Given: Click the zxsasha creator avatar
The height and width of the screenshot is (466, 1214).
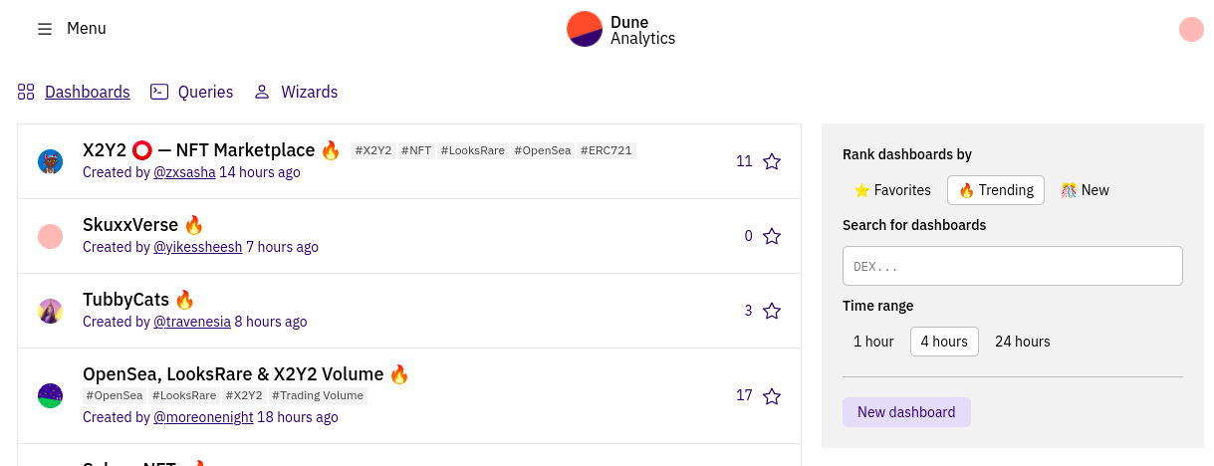Looking at the screenshot, I should click(51, 161).
